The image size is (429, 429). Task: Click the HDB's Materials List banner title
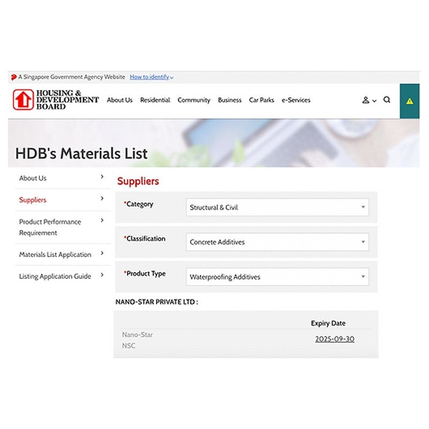pos(82,153)
